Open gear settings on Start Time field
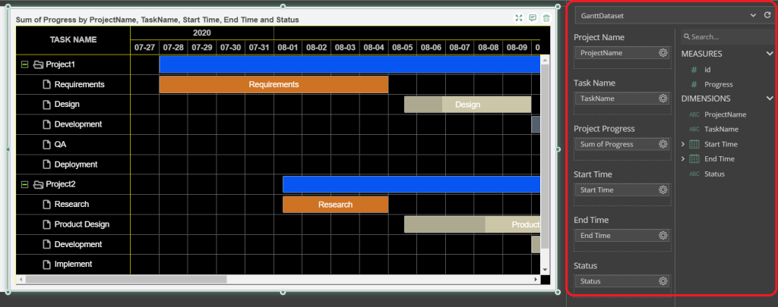 (663, 190)
